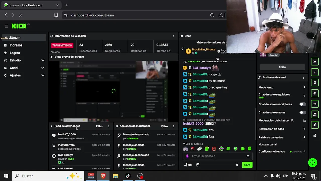Click the points infinity icon below chat
The height and width of the screenshot is (181, 321).
[x=188, y=165]
